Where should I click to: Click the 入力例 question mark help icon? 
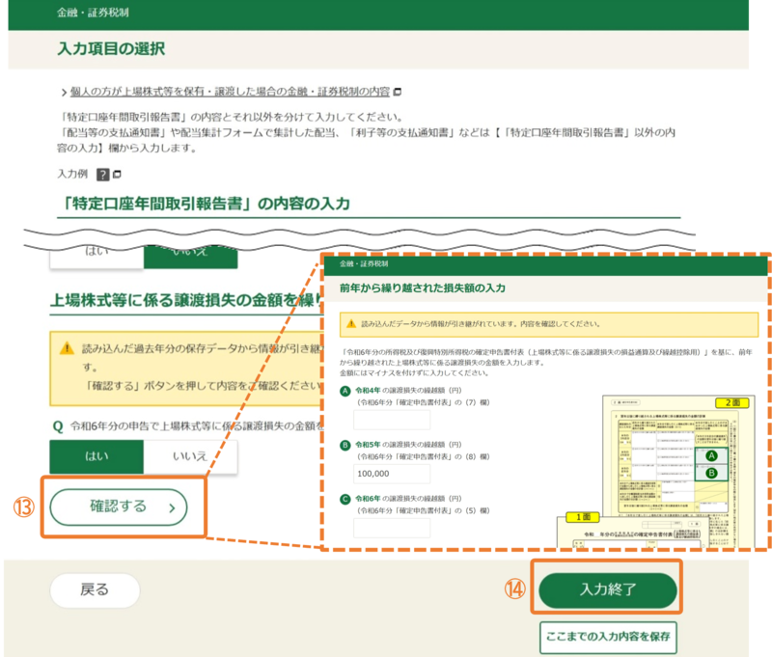102,174
